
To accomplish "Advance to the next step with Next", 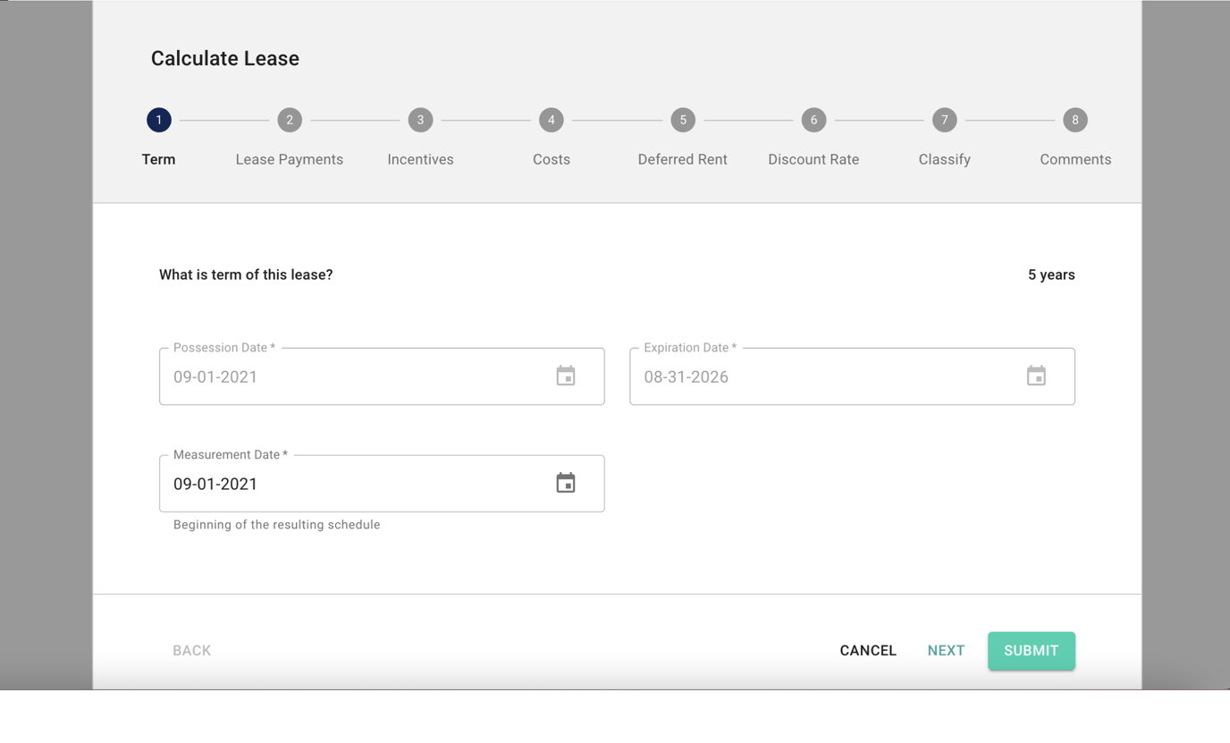I will (946, 650).
